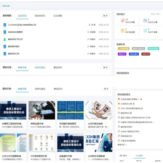Open thumbnail of 对建筑工程招投标 article card

(13, 110)
